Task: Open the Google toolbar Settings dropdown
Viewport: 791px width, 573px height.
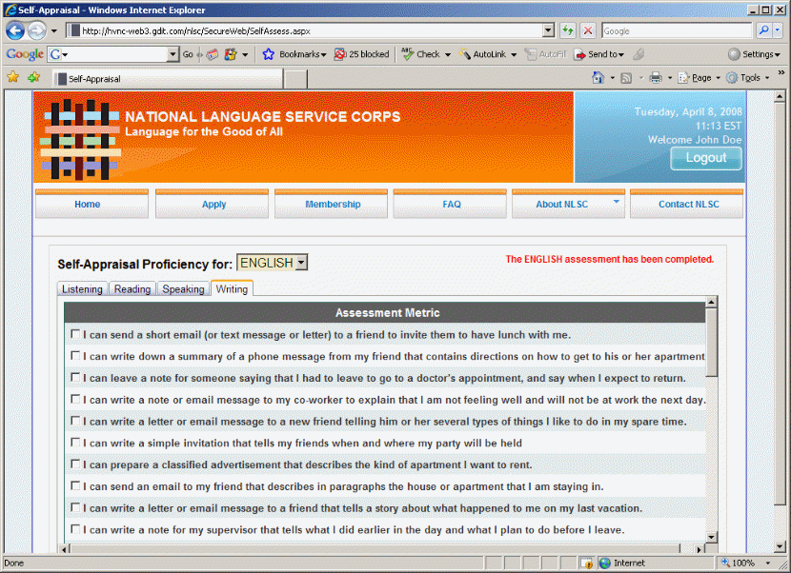Action: 756,54
